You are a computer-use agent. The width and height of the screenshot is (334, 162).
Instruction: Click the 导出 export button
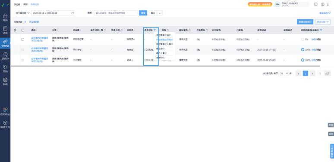tap(153, 13)
